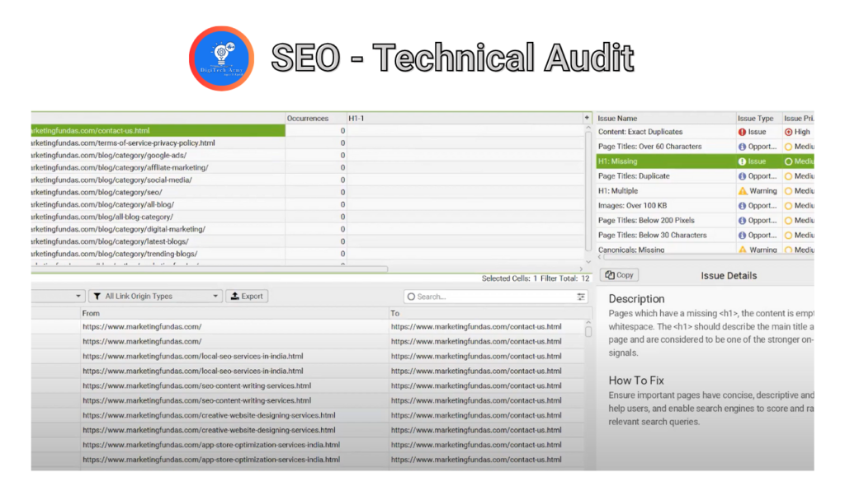The width and height of the screenshot is (845, 500).
Task: Click the Copy button in Issue Details
Action: pos(620,275)
